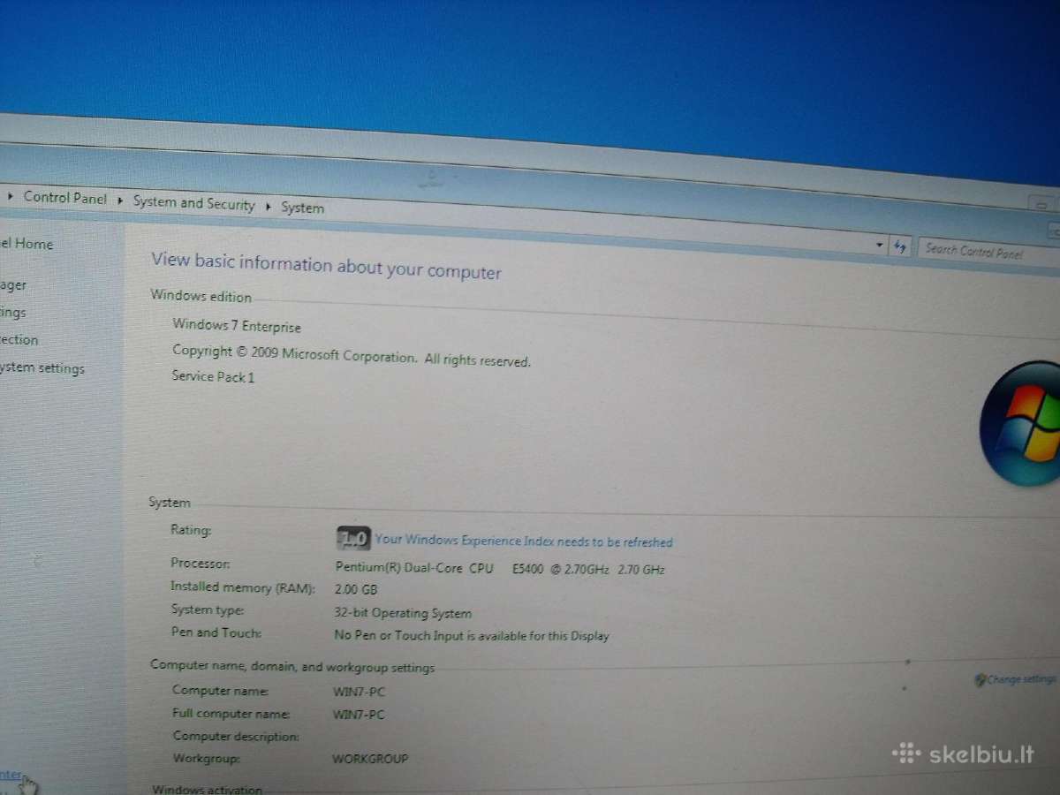Open Device Manager link in sidebar
This screenshot has height=795, width=1060.
[13, 284]
